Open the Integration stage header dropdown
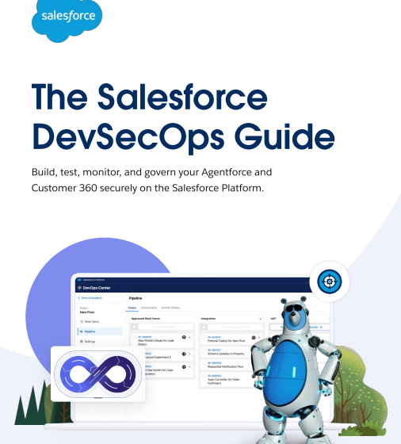The width and height of the screenshot is (401, 444). [x=261, y=319]
